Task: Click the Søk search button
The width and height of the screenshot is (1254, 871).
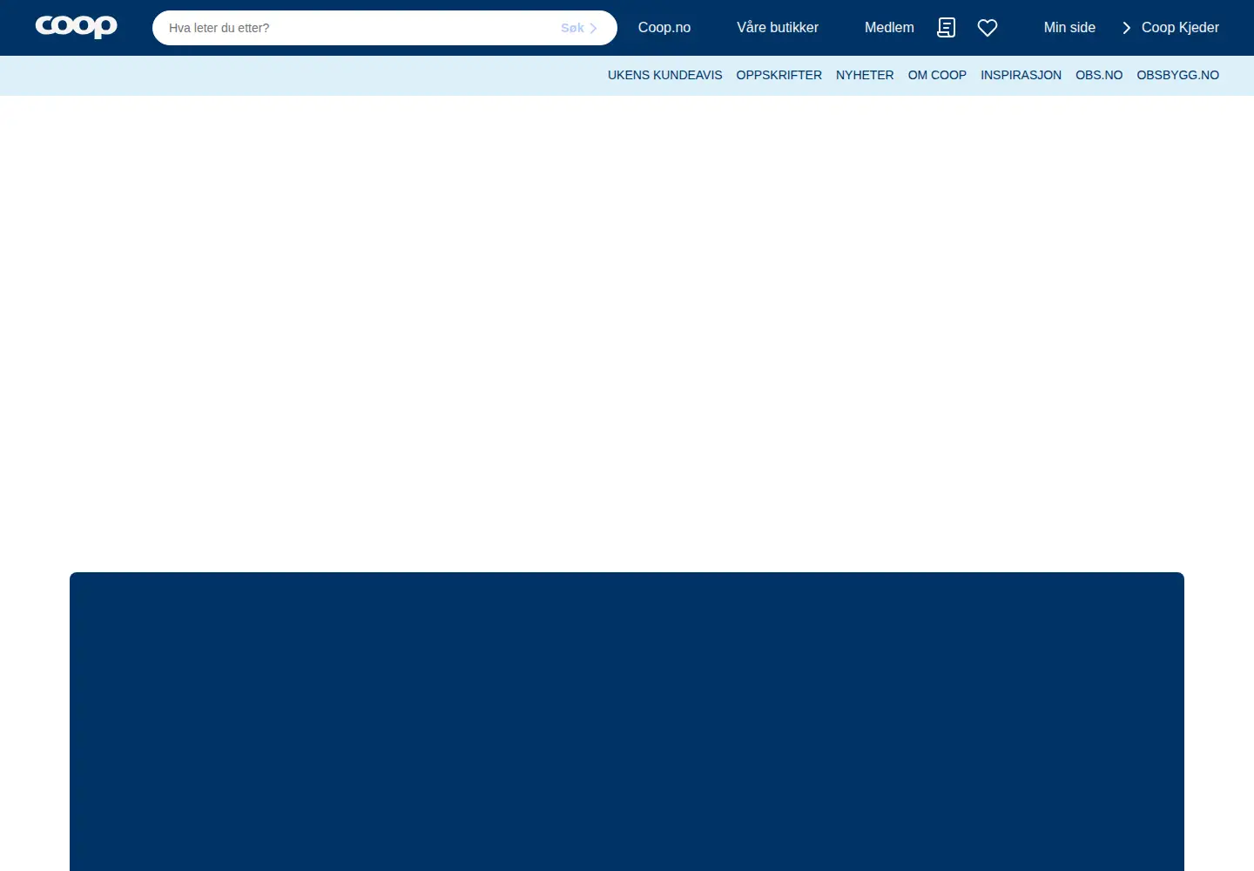Action: pos(579,28)
